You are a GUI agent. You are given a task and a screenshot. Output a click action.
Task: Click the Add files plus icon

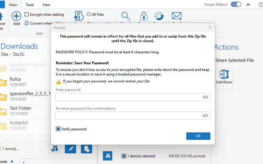(16, 16)
